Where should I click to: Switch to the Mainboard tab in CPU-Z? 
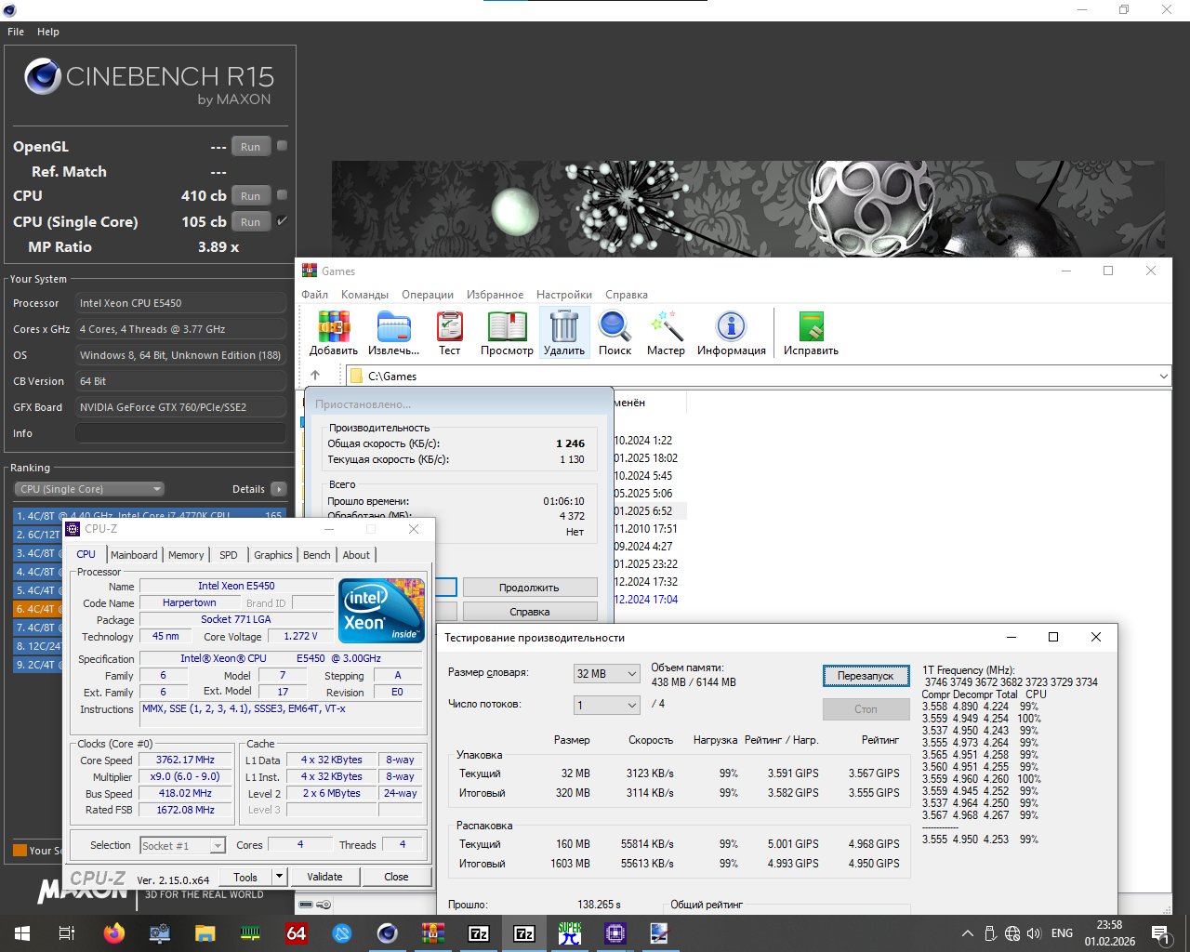click(134, 555)
